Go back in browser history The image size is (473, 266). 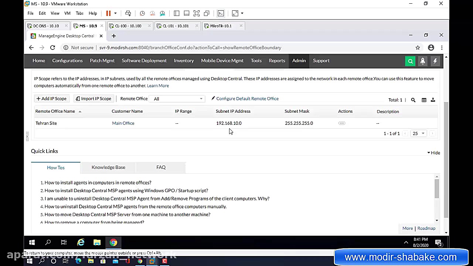pos(31,48)
